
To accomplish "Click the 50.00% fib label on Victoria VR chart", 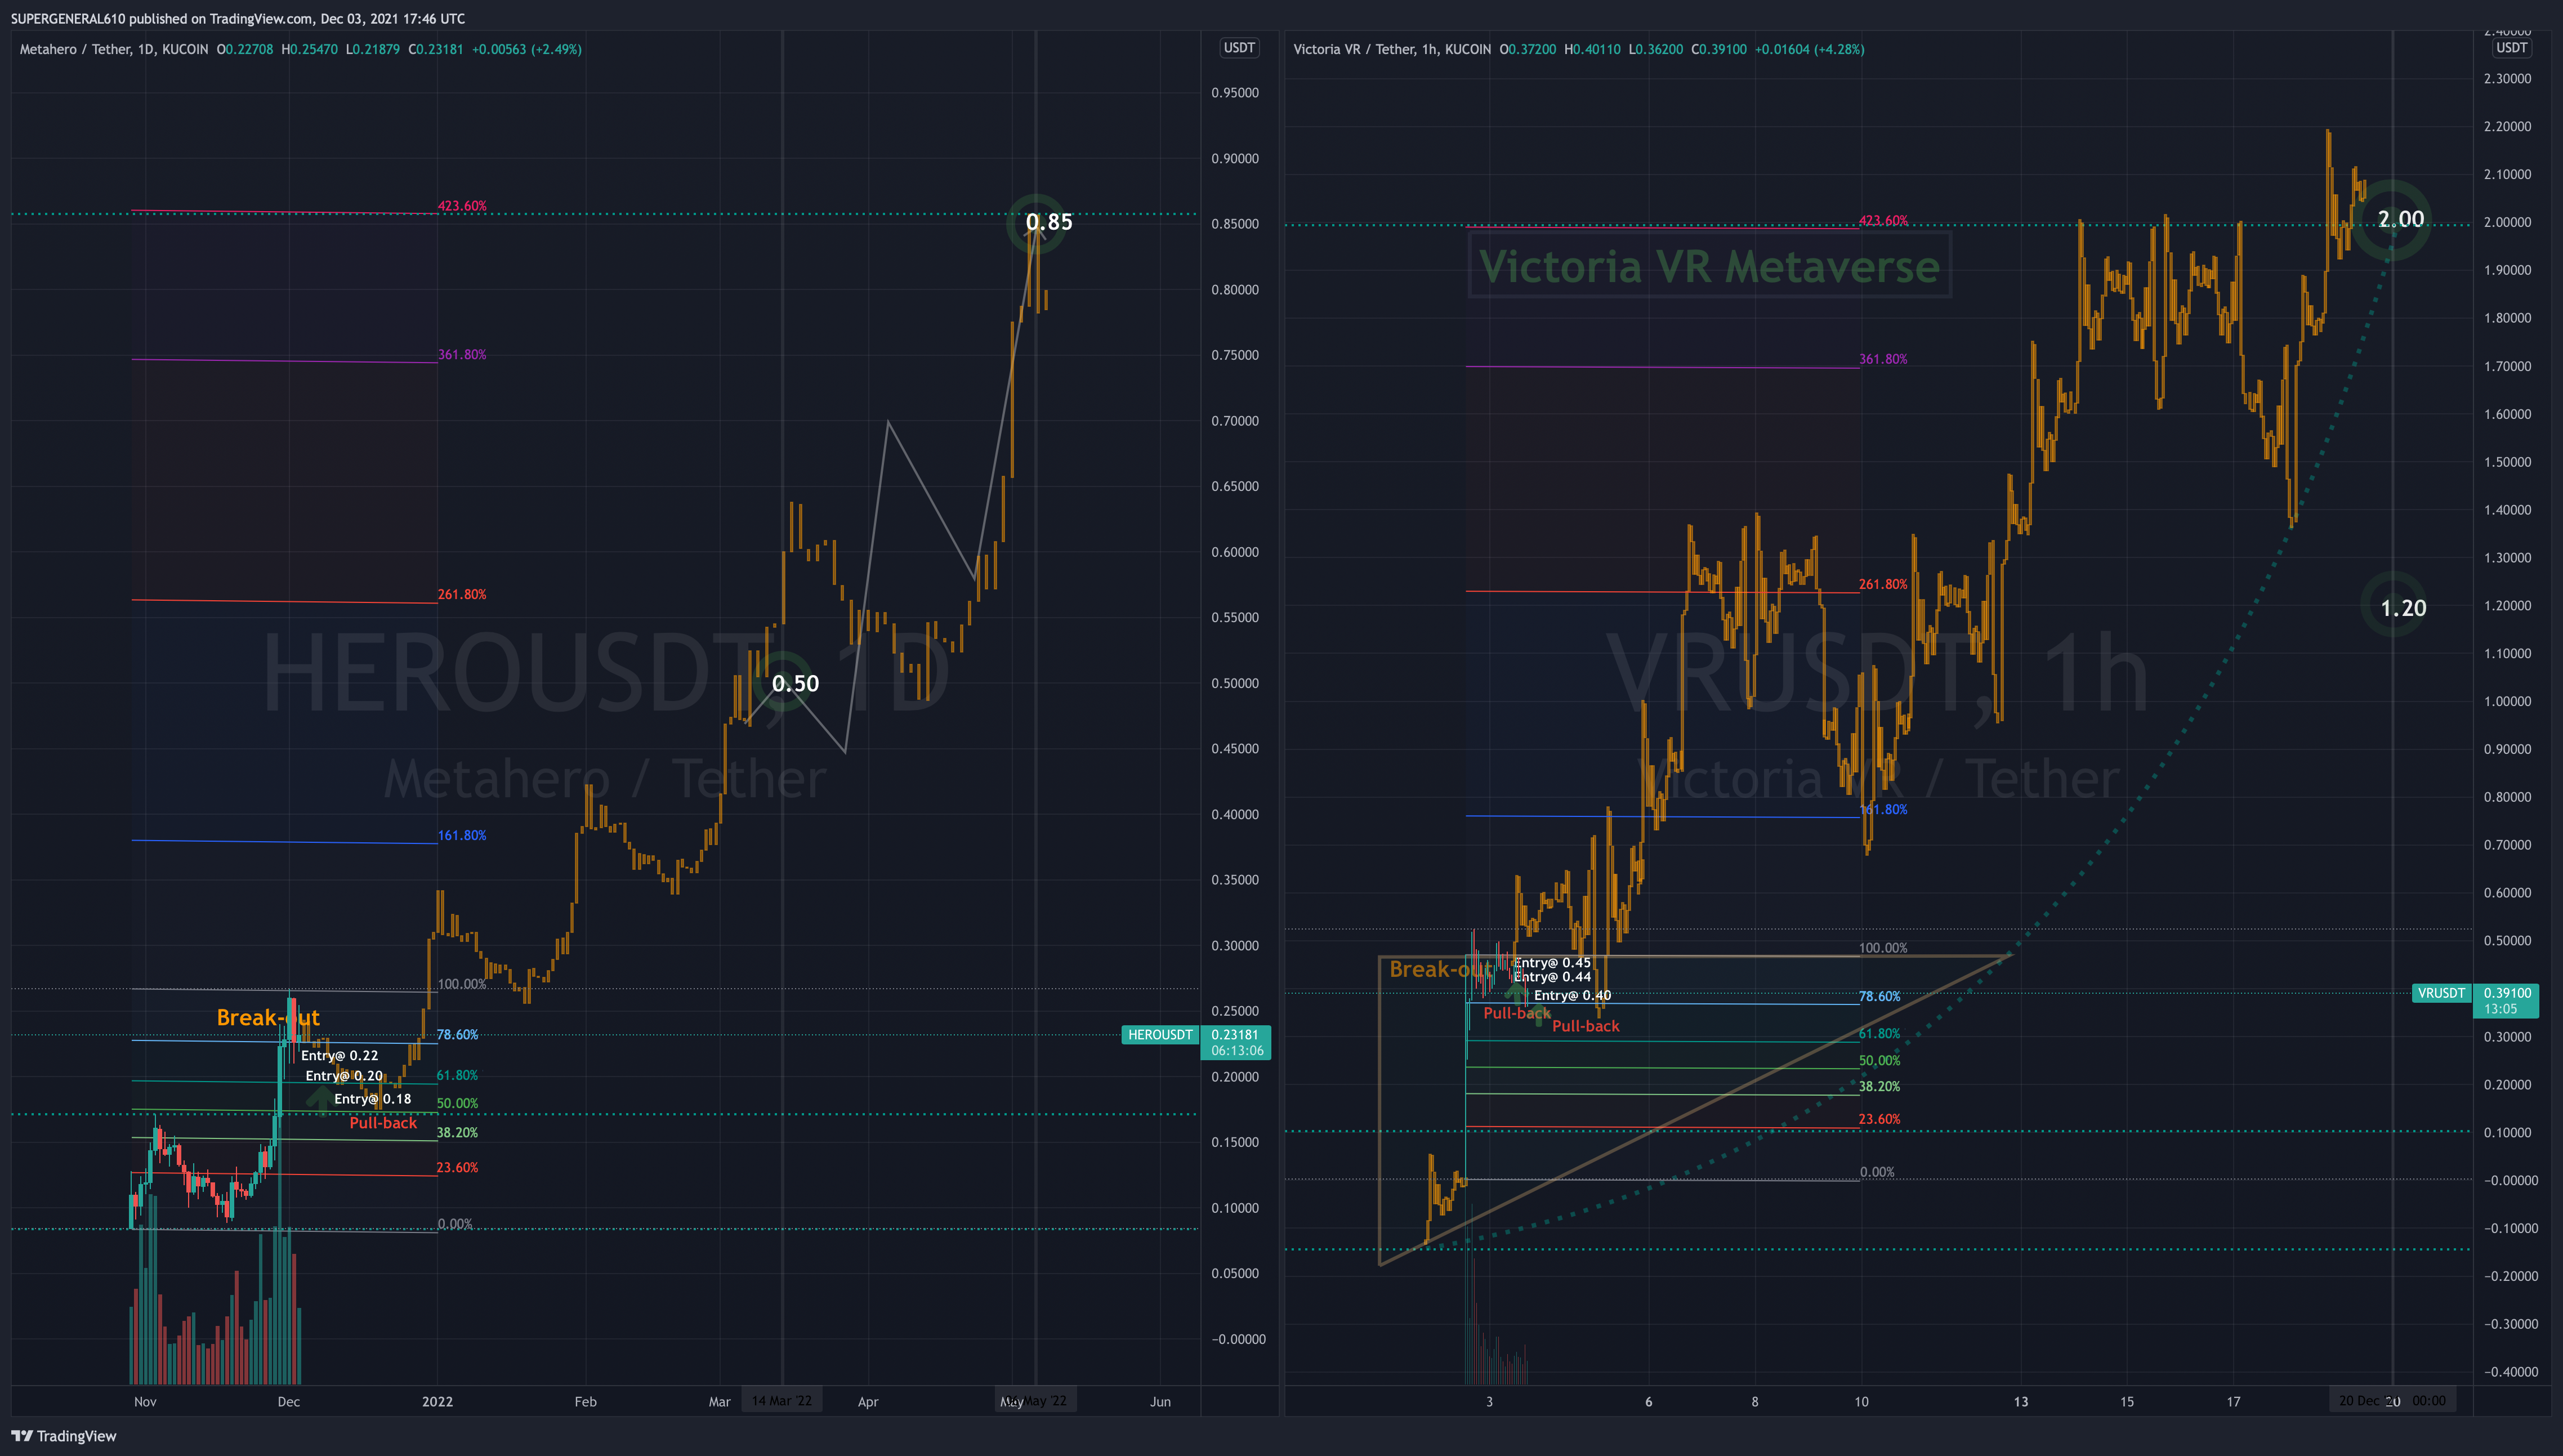I will (x=1879, y=1061).
